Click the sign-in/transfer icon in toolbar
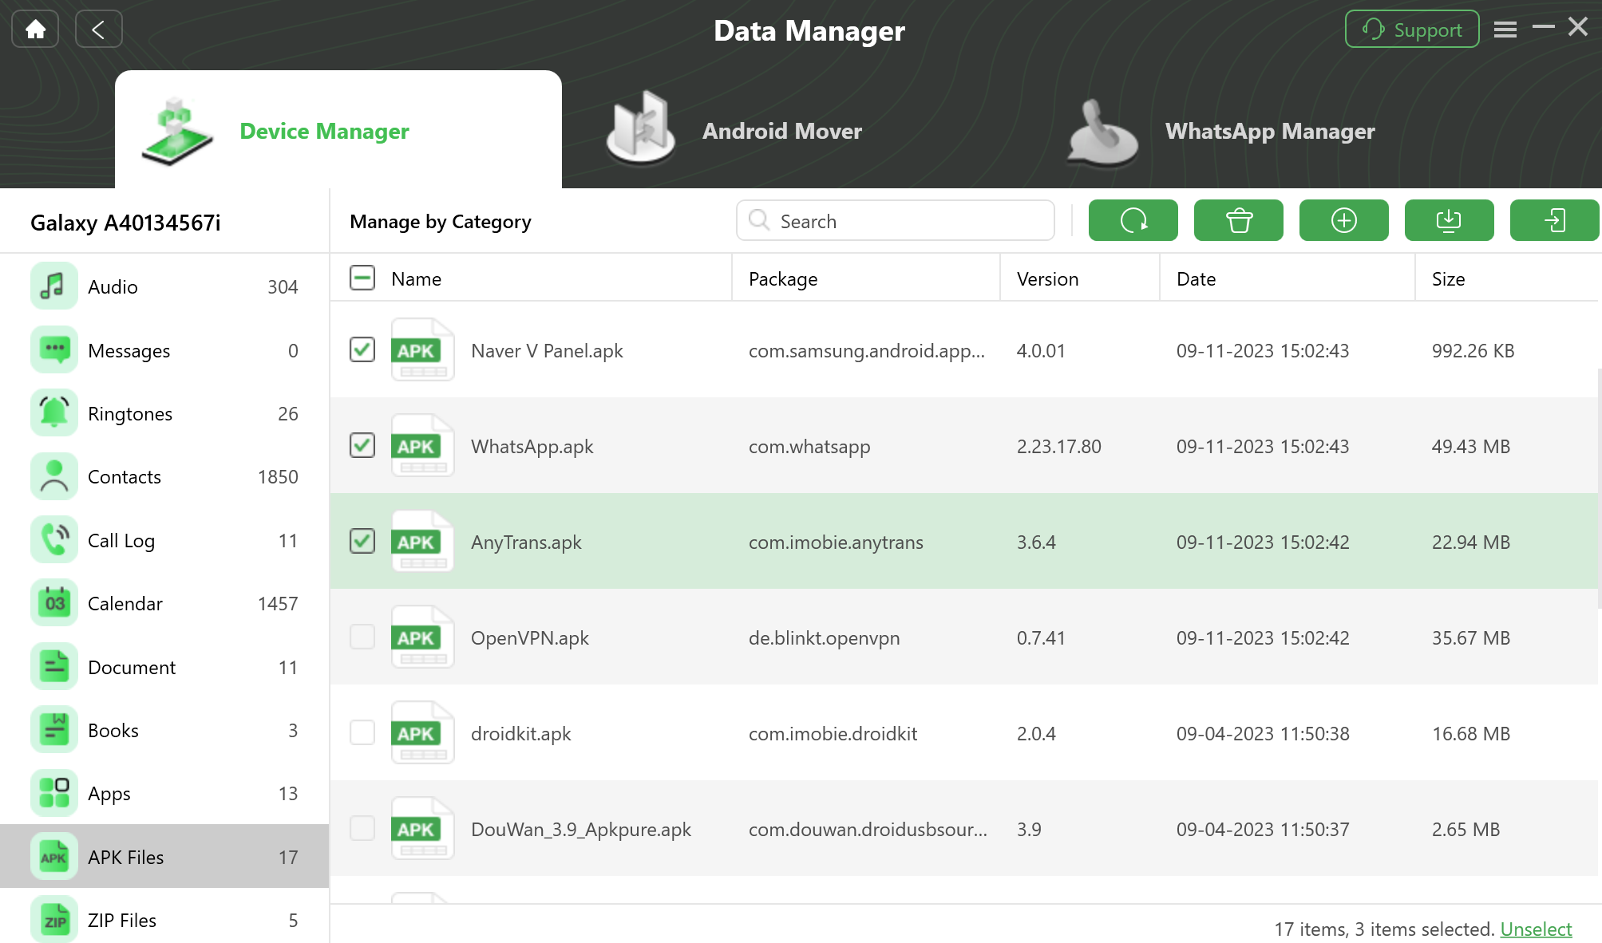The width and height of the screenshot is (1602, 943). [1555, 220]
